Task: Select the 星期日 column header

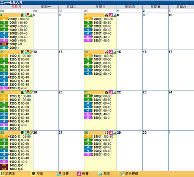Action: point(17,7)
